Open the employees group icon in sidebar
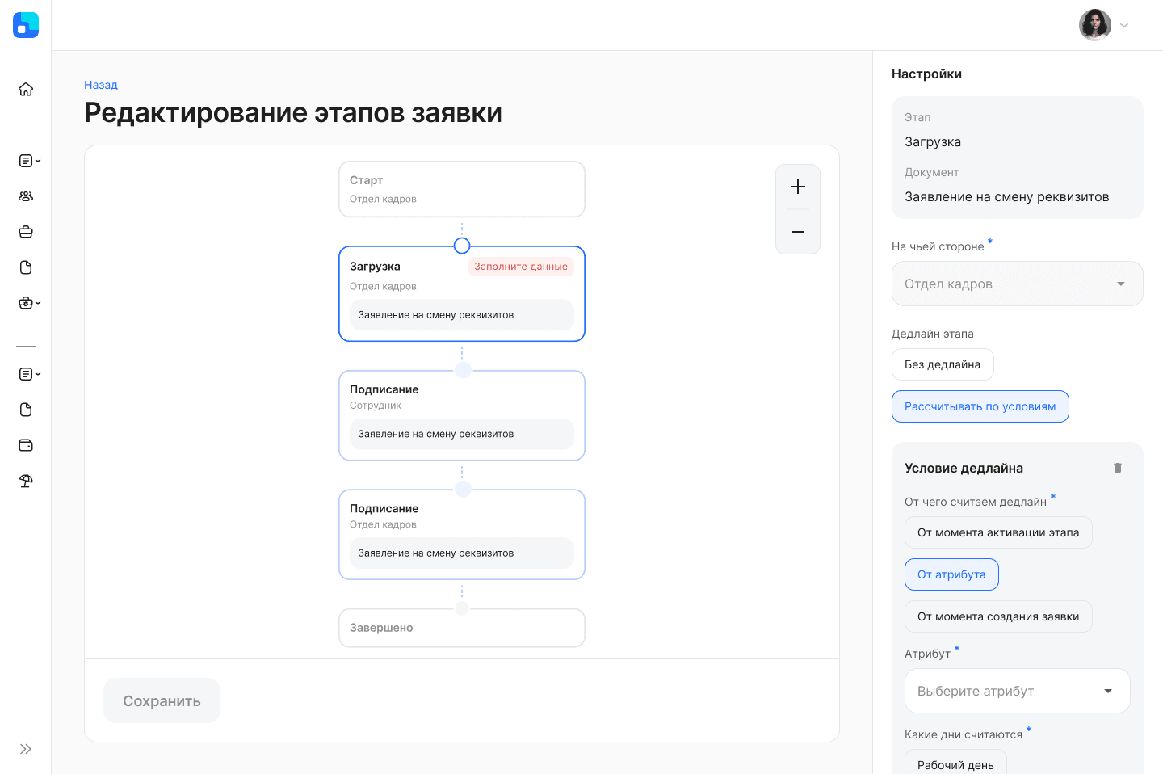 26,196
